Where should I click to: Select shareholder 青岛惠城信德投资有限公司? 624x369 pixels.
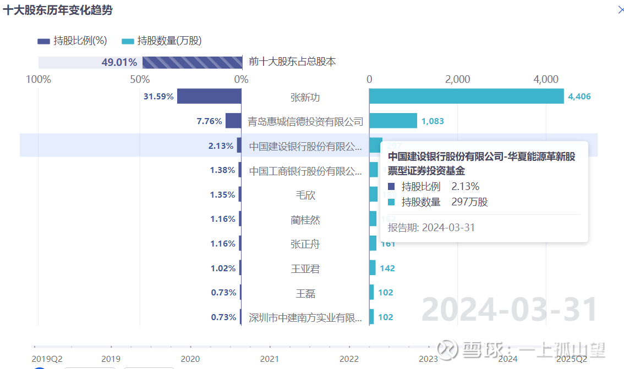click(x=305, y=121)
